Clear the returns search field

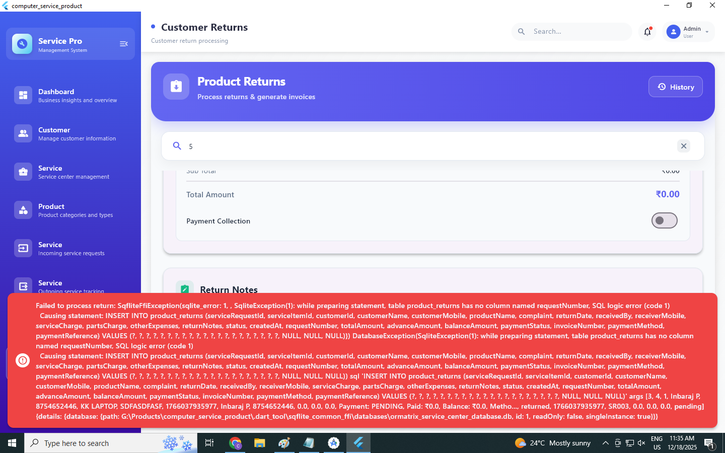coord(683,146)
